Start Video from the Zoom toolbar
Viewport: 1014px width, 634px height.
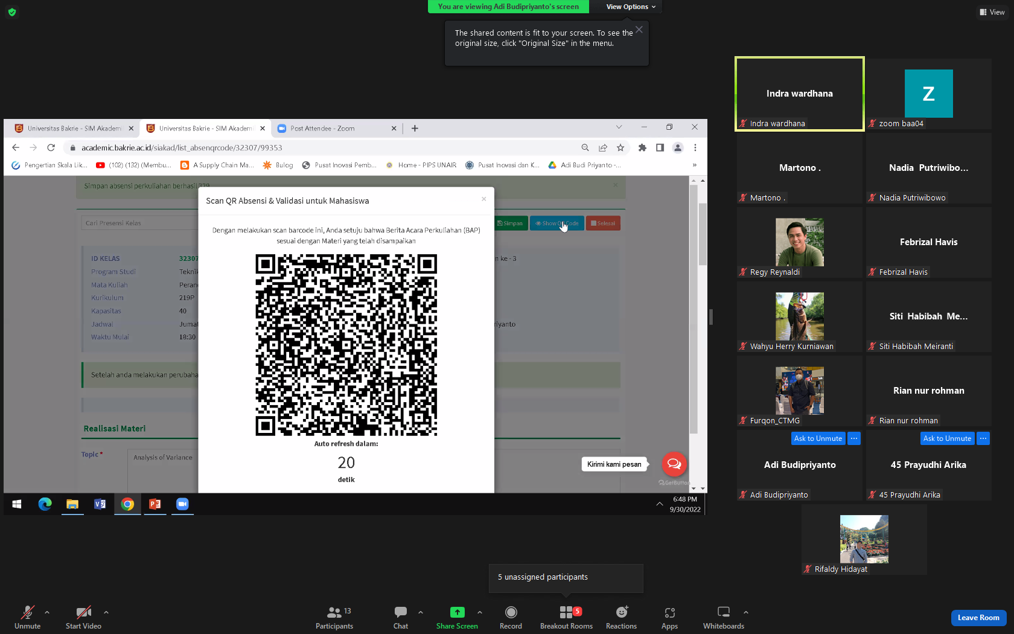click(83, 617)
